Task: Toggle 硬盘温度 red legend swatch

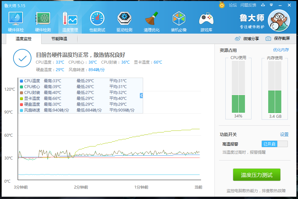Action: [x=22, y=104]
